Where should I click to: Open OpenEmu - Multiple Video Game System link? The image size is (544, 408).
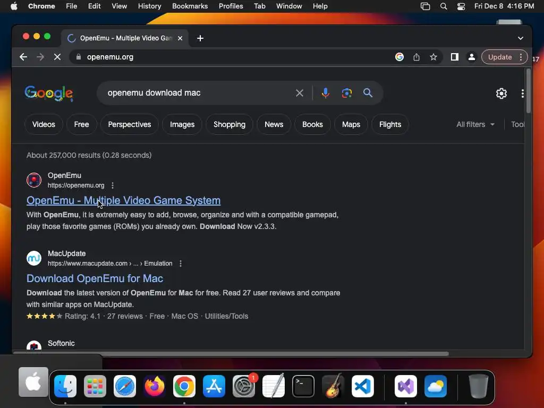[123, 200]
